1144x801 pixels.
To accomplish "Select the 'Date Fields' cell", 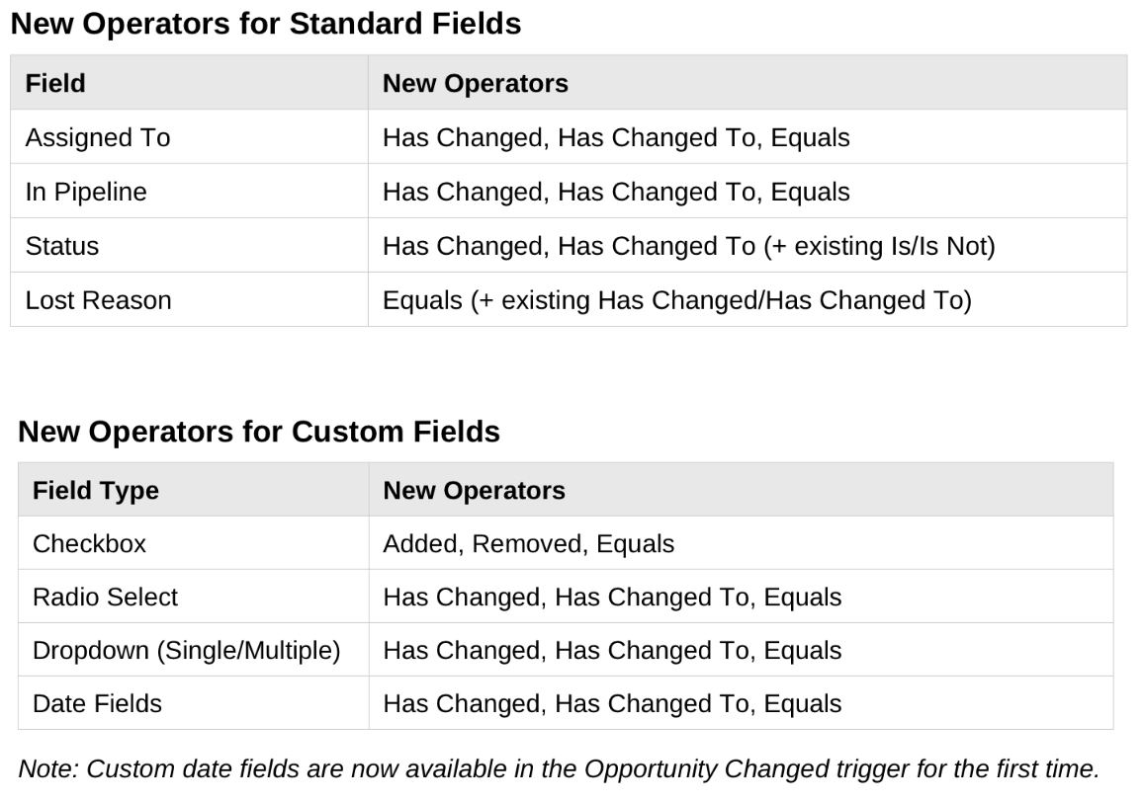I will coord(194,702).
